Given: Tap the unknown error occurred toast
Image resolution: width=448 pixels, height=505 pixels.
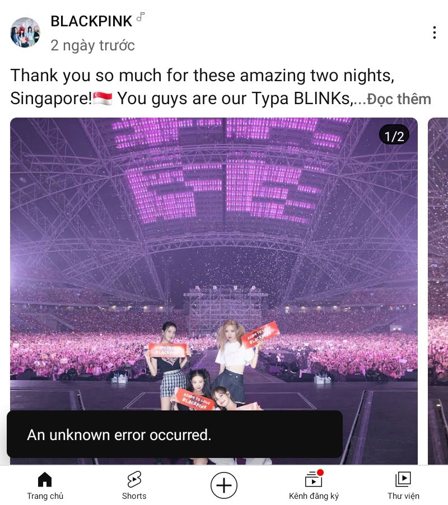Looking at the screenshot, I should pyautogui.click(x=175, y=434).
